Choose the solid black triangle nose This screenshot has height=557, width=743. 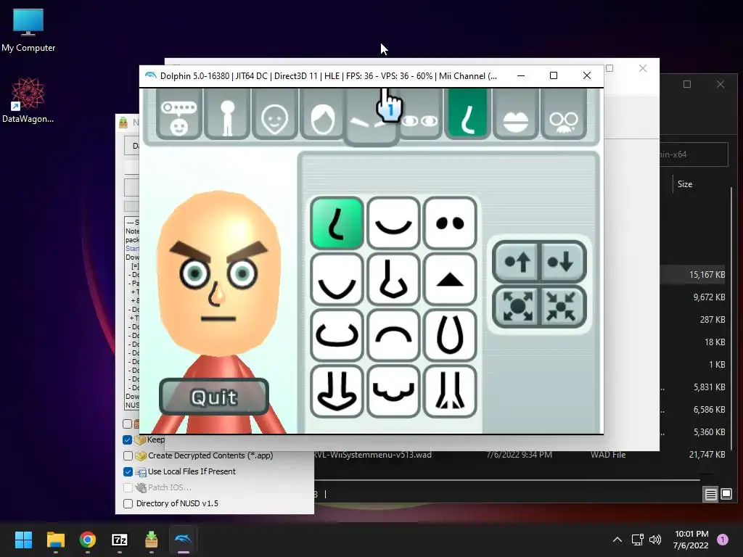pyautogui.click(x=450, y=279)
